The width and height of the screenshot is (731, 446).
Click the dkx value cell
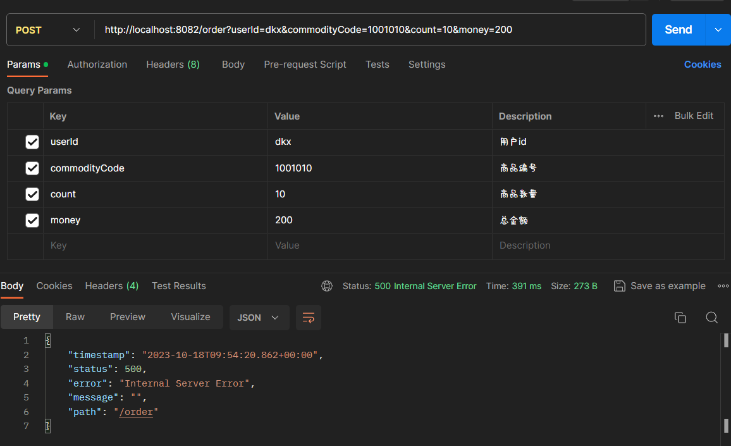pos(380,142)
